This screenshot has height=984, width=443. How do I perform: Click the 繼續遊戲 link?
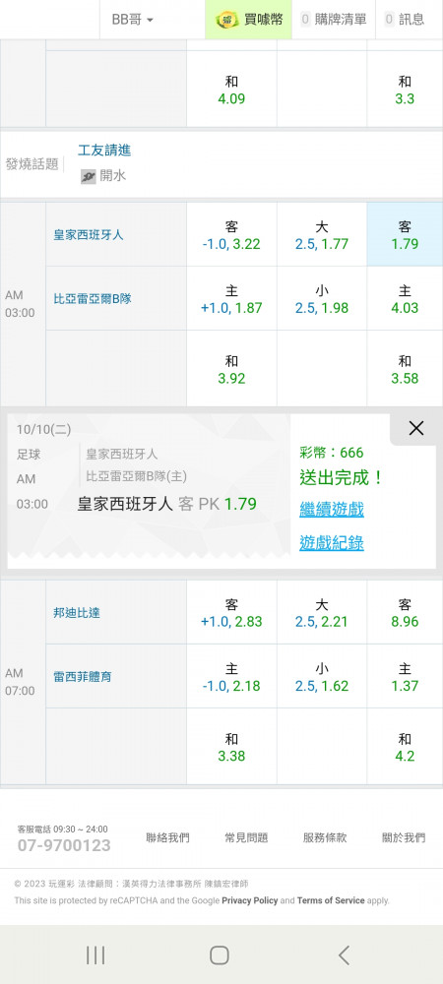click(x=332, y=509)
